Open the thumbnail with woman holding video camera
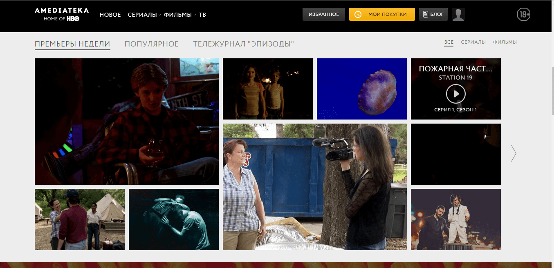This screenshot has width=554, height=268. coord(314,187)
